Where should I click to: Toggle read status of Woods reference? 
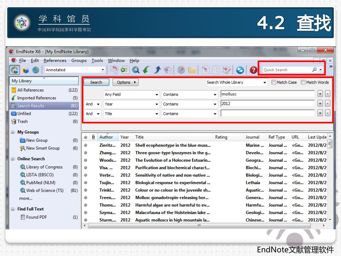click(86, 160)
